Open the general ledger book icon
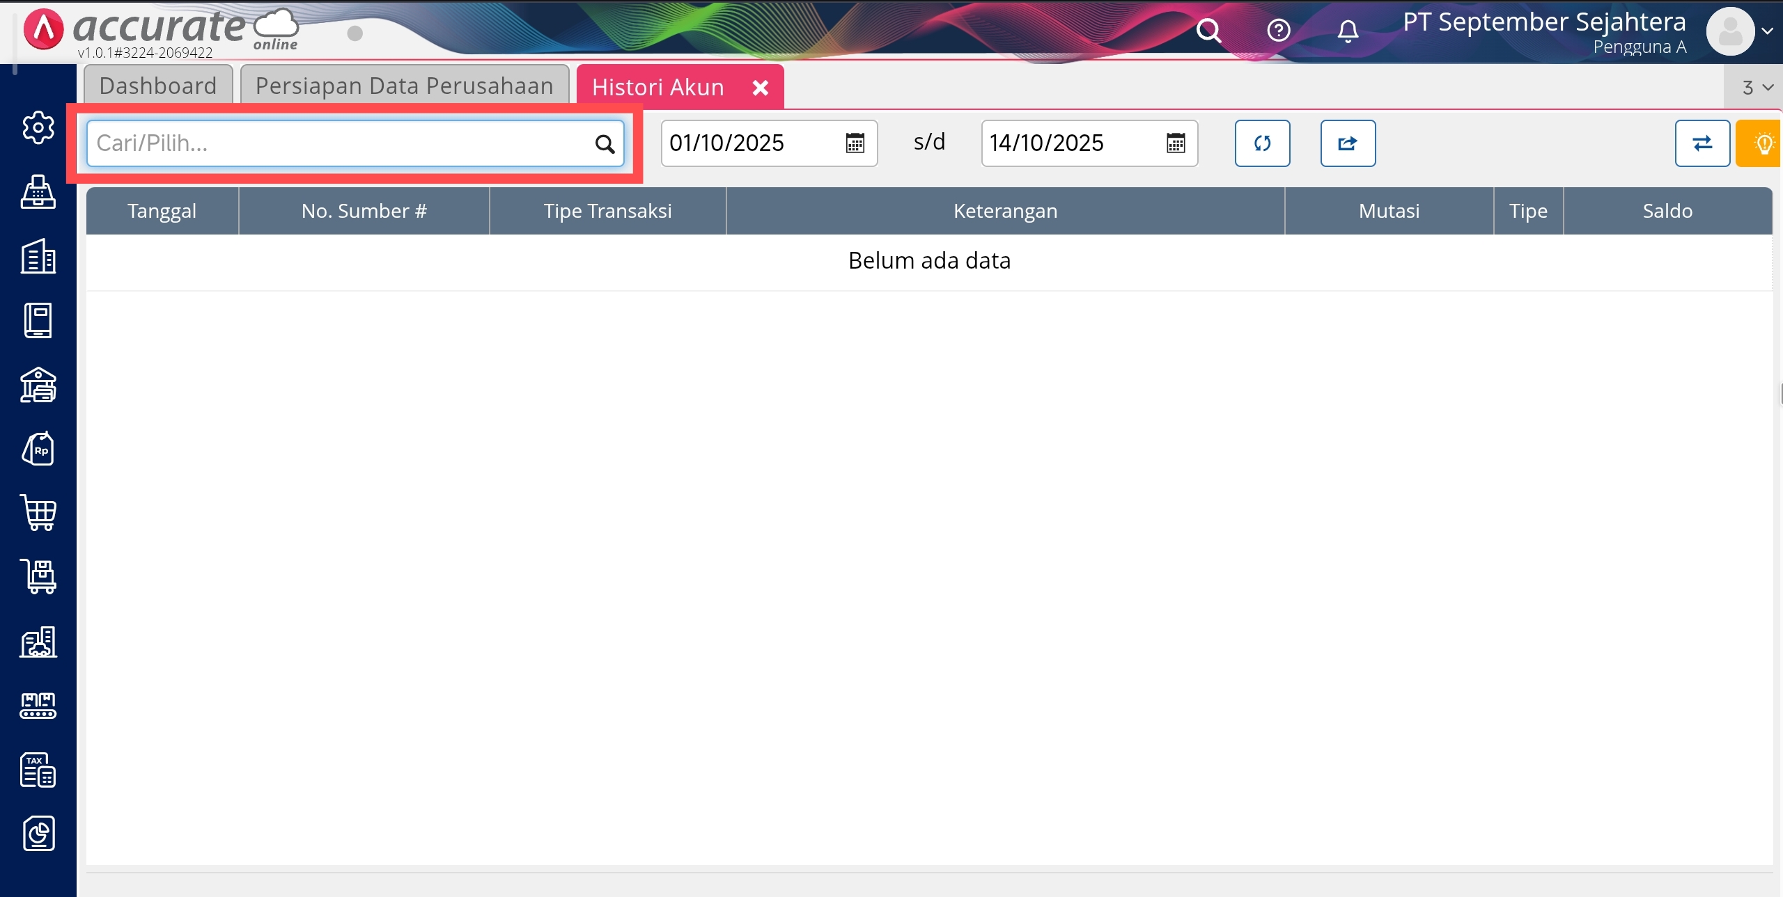Image resolution: width=1783 pixels, height=897 pixels. 38,321
